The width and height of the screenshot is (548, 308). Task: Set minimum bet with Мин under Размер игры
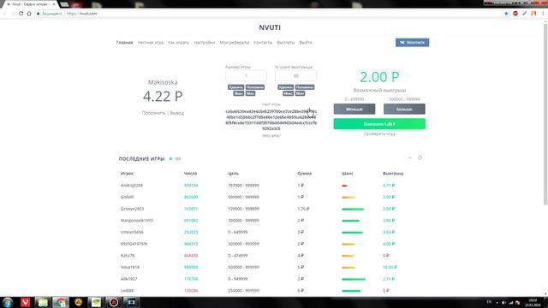tap(250, 93)
